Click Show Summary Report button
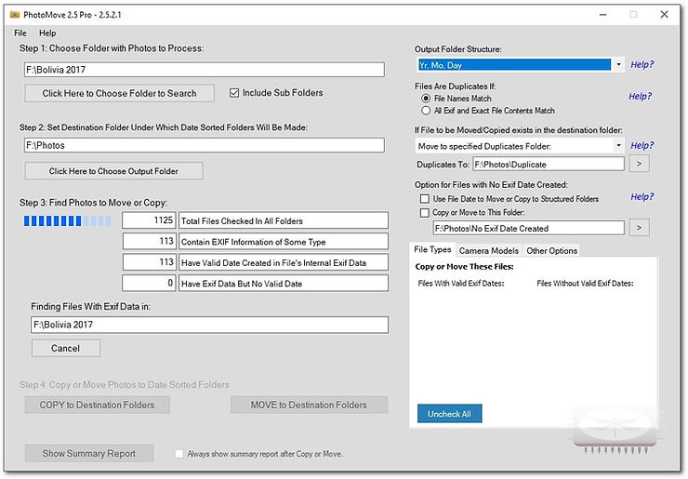The width and height of the screenshot is (688, 479). point(89,454)
